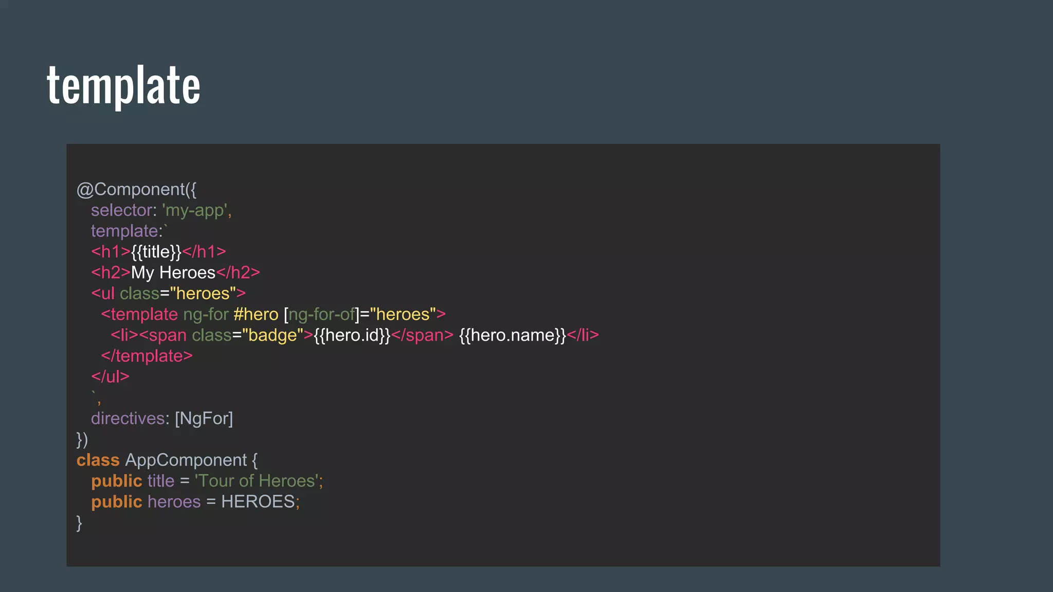
Task: Click the {{hero.name}} interpolation
Action: click(x=512, y=336)
